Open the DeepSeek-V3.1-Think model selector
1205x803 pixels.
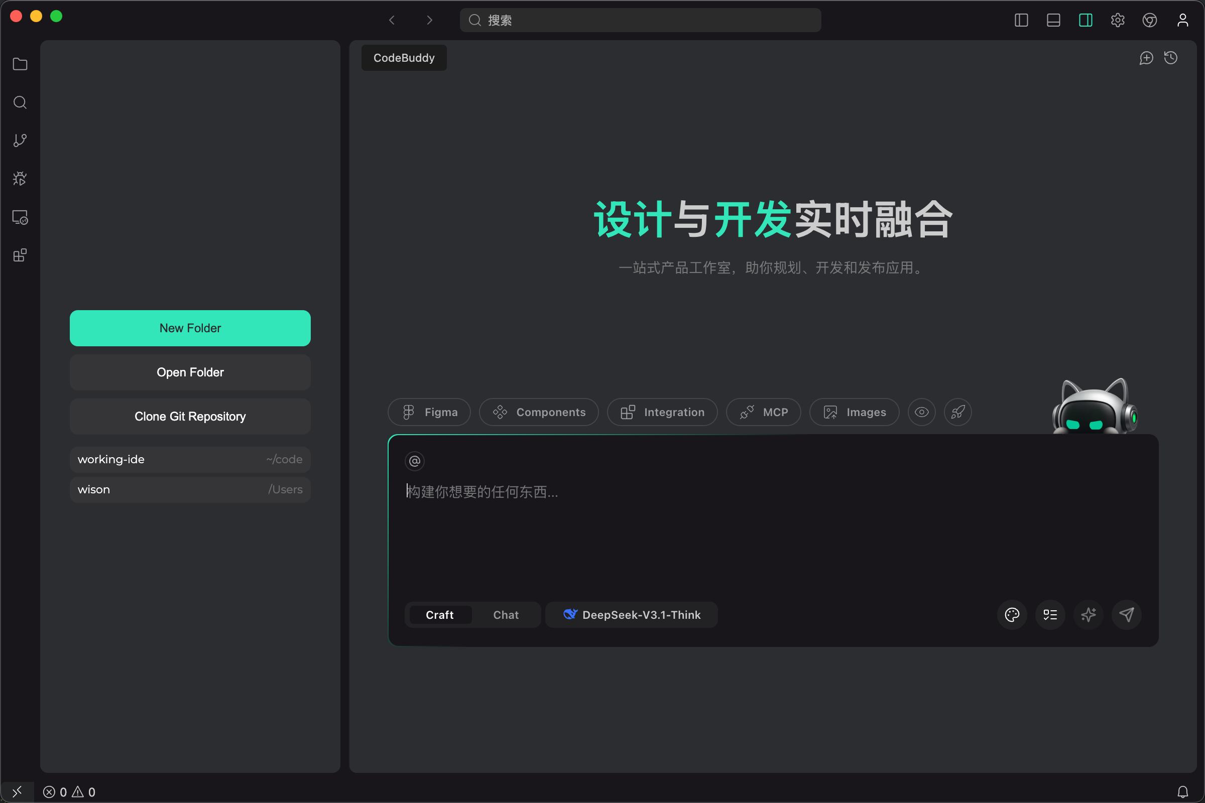click(x=631, y=614)
